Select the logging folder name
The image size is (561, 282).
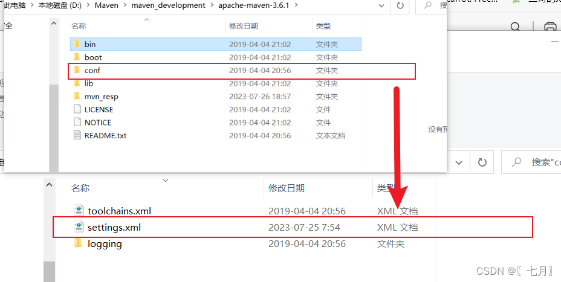105,244
